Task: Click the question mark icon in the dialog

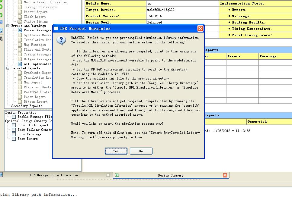Action: [61, 41]
